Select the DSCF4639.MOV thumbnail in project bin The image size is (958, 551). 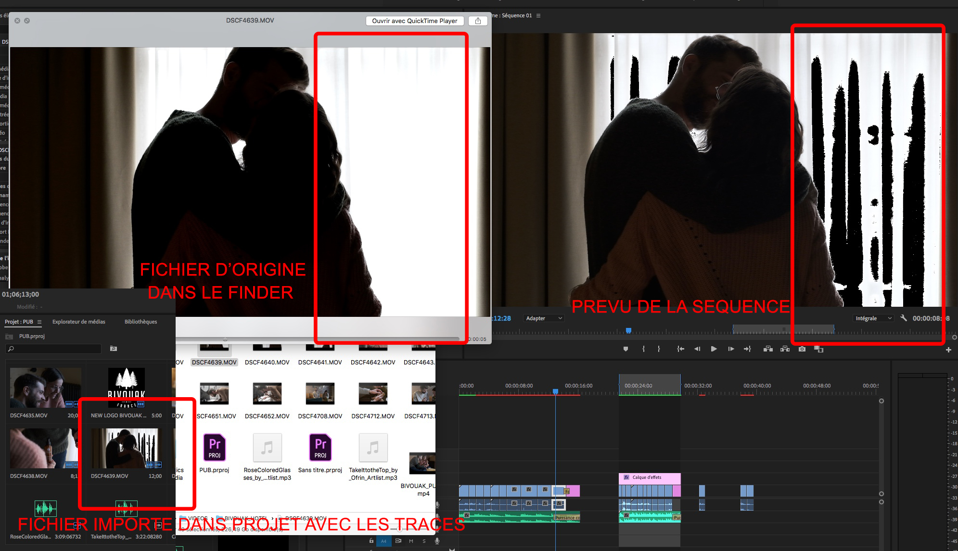pos(126,448)
